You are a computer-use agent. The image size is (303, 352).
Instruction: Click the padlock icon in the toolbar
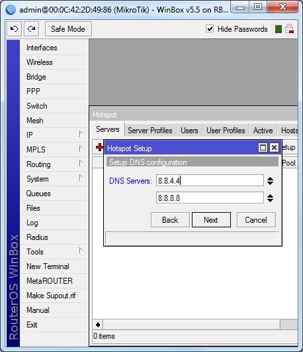click(x=289, y=29)
